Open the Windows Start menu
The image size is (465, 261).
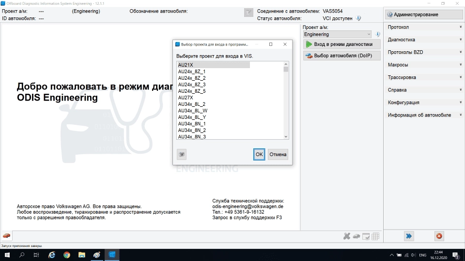[x=7, y=255]
